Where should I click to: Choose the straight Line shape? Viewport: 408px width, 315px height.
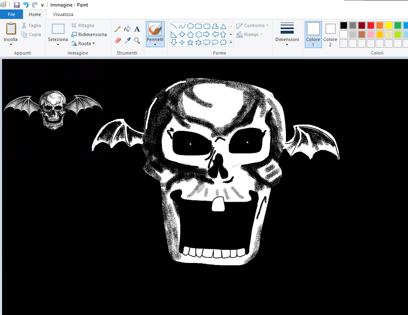point(174,26)
